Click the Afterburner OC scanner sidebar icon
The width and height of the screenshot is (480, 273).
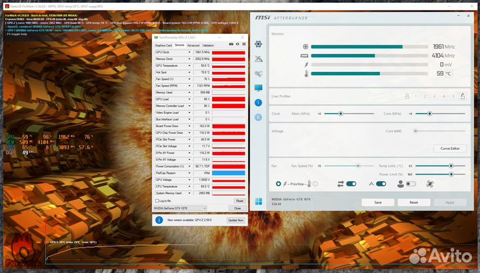click(x=259, y=59)
